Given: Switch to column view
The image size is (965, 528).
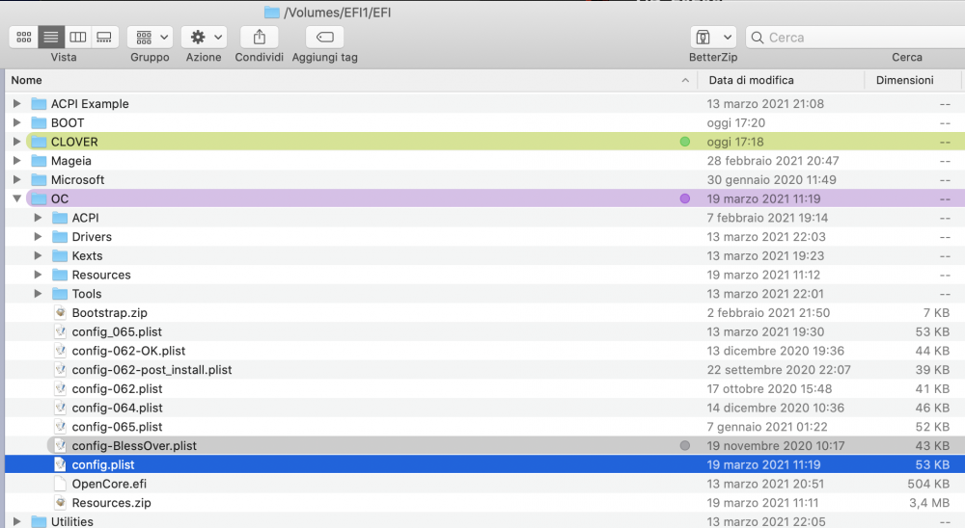Looking at the screenshot, I should coord(78,38).
